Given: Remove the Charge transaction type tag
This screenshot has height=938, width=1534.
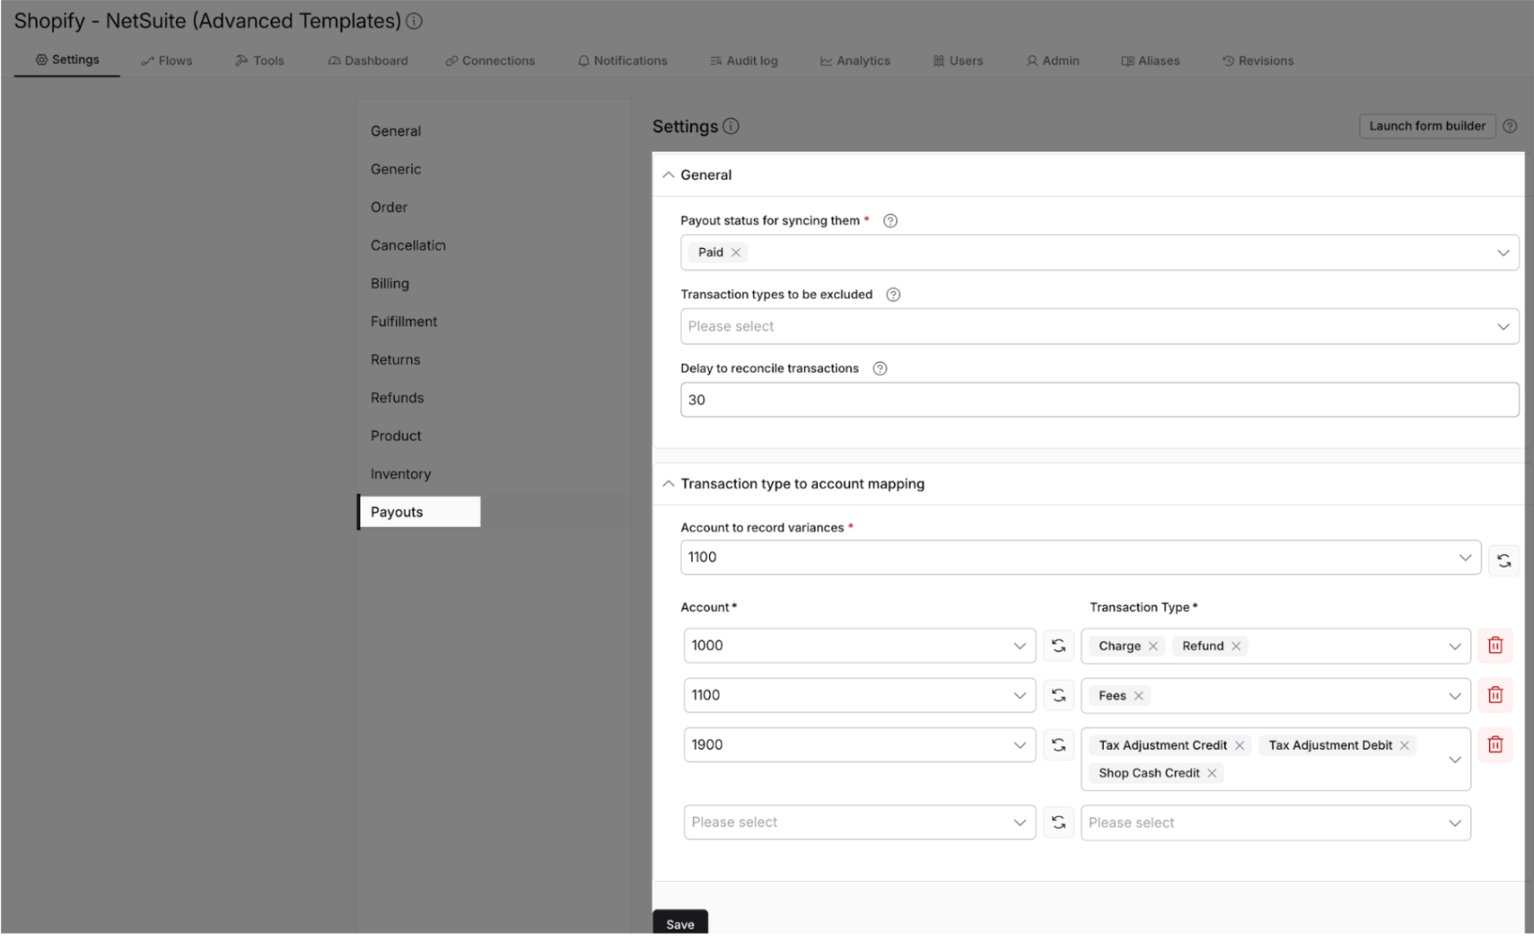Looking at the screenshot, I should tap(1153, 646).
